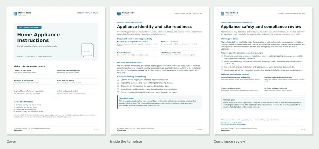Image resolution: width=319 pixels, height=149 pixels.
Task: Click 'Document control and responsibility' heading
Action: point(135,39)
